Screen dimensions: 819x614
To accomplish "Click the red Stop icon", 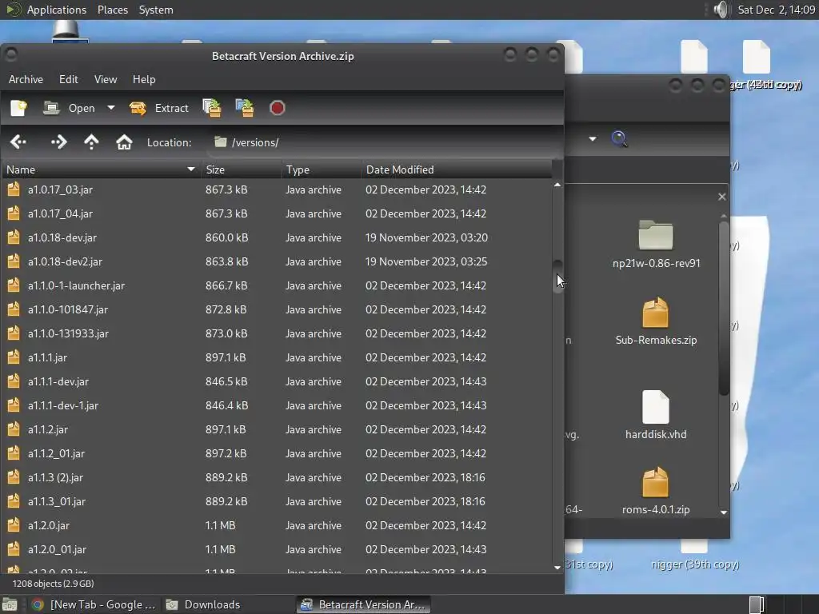I will coord(278,108).
